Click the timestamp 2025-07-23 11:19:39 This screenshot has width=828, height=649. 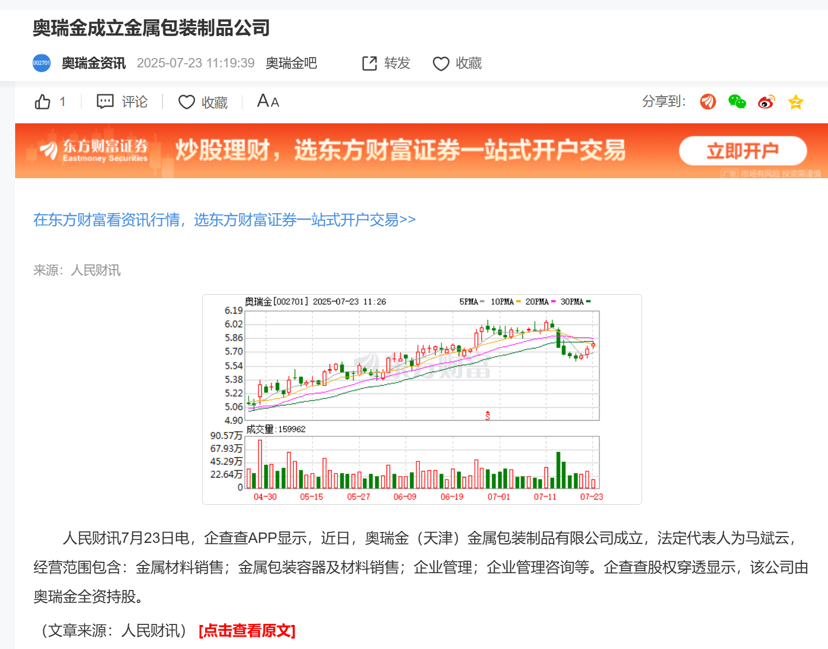click(195, 63)
